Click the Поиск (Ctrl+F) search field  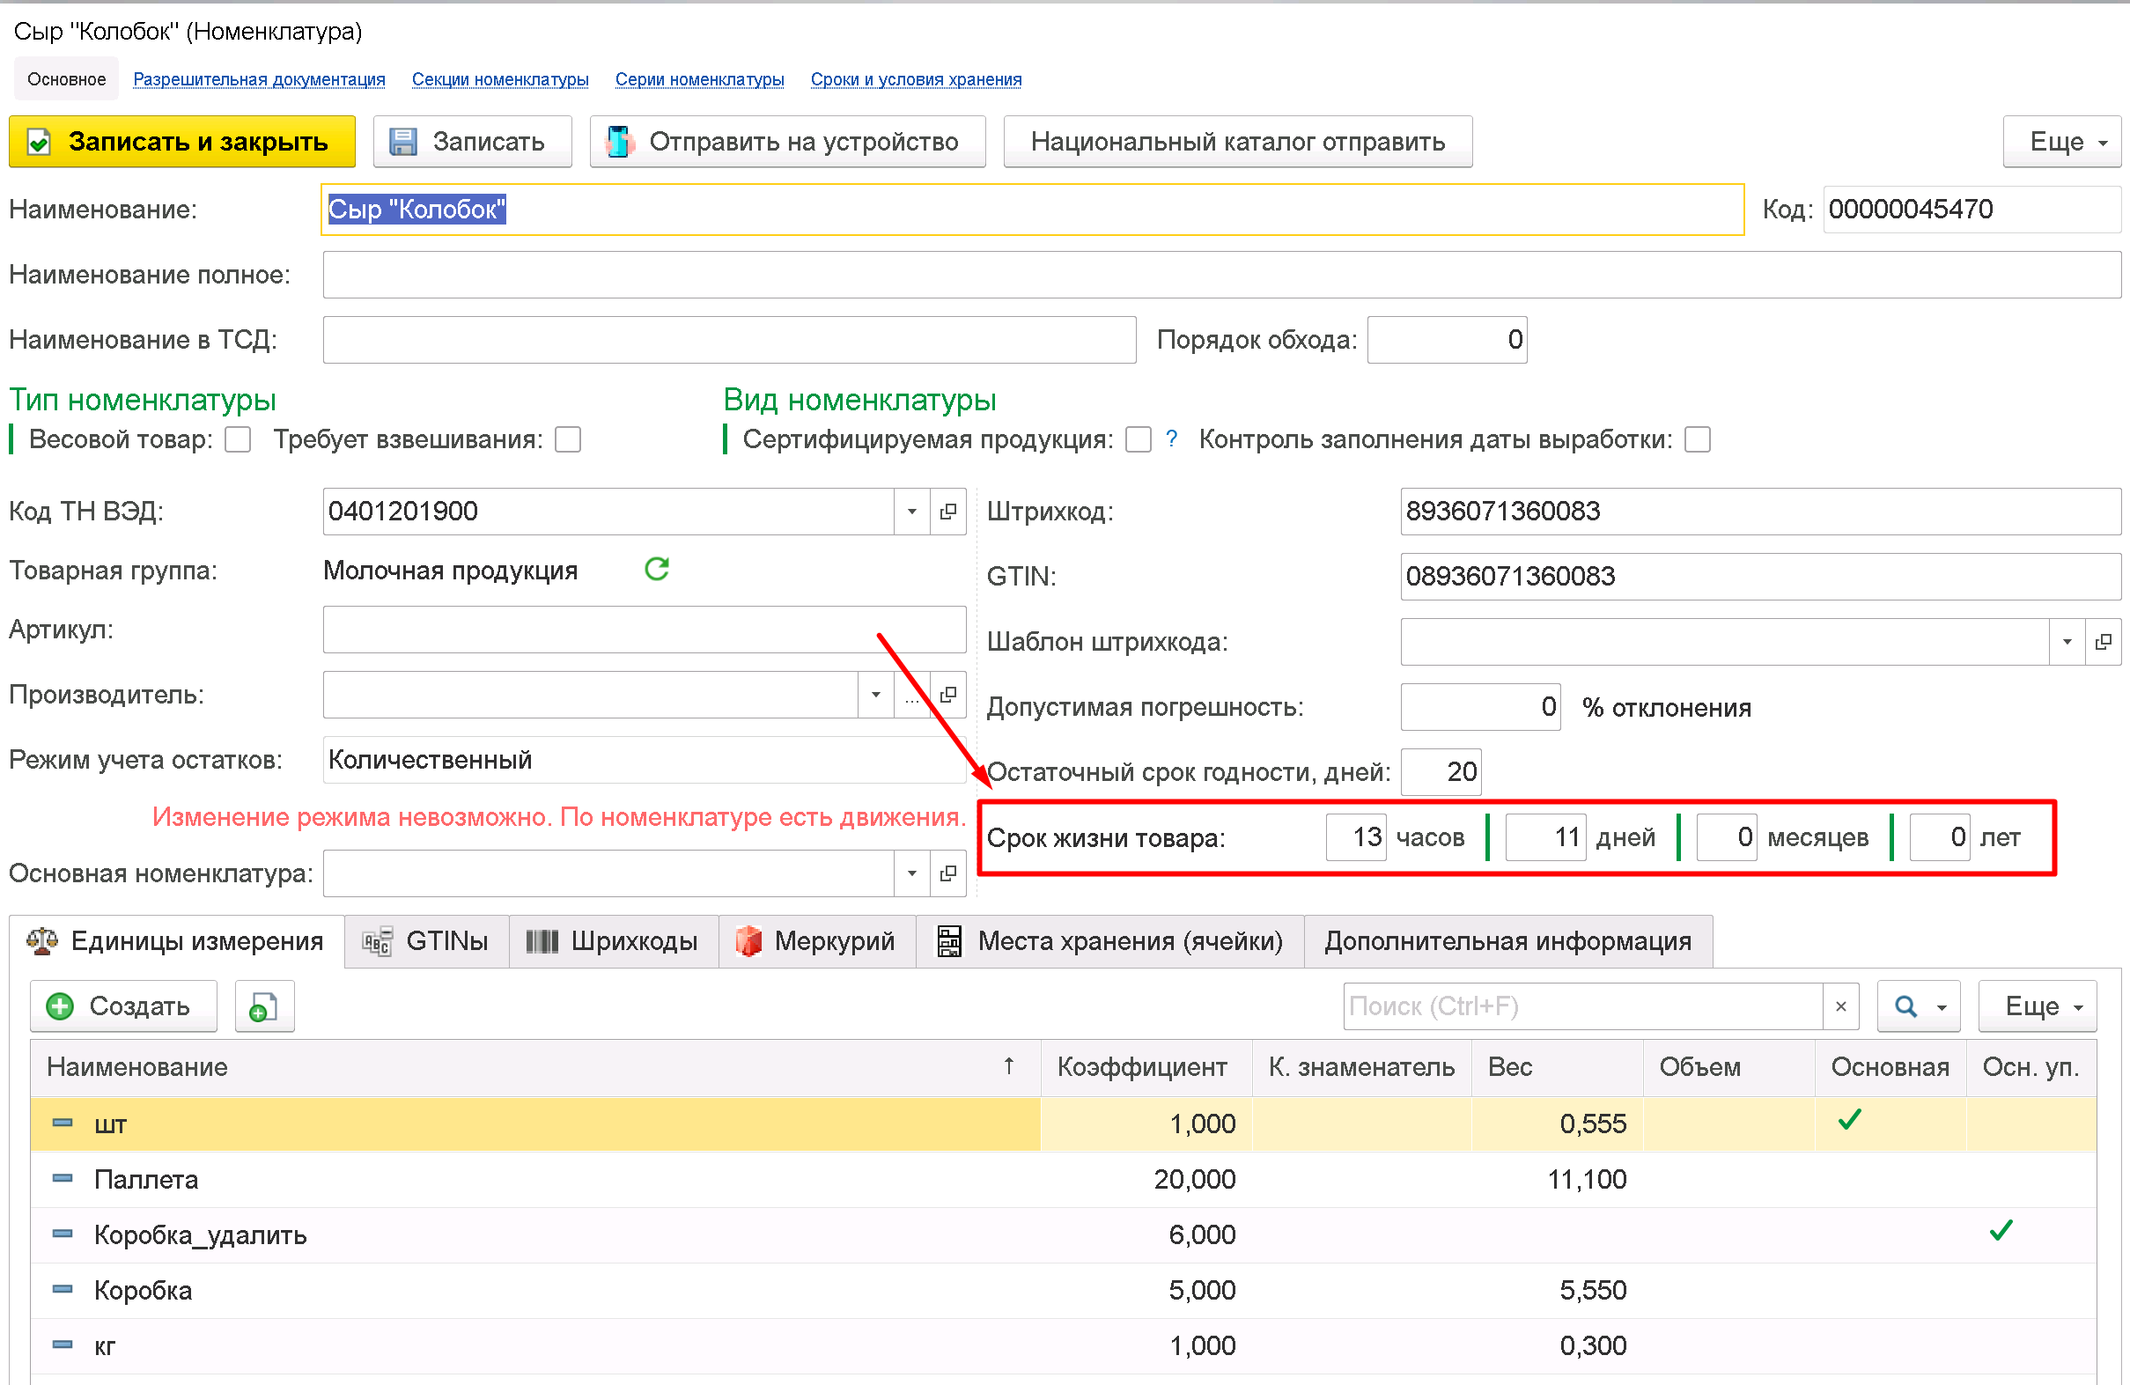[x=1582, y=1006]
